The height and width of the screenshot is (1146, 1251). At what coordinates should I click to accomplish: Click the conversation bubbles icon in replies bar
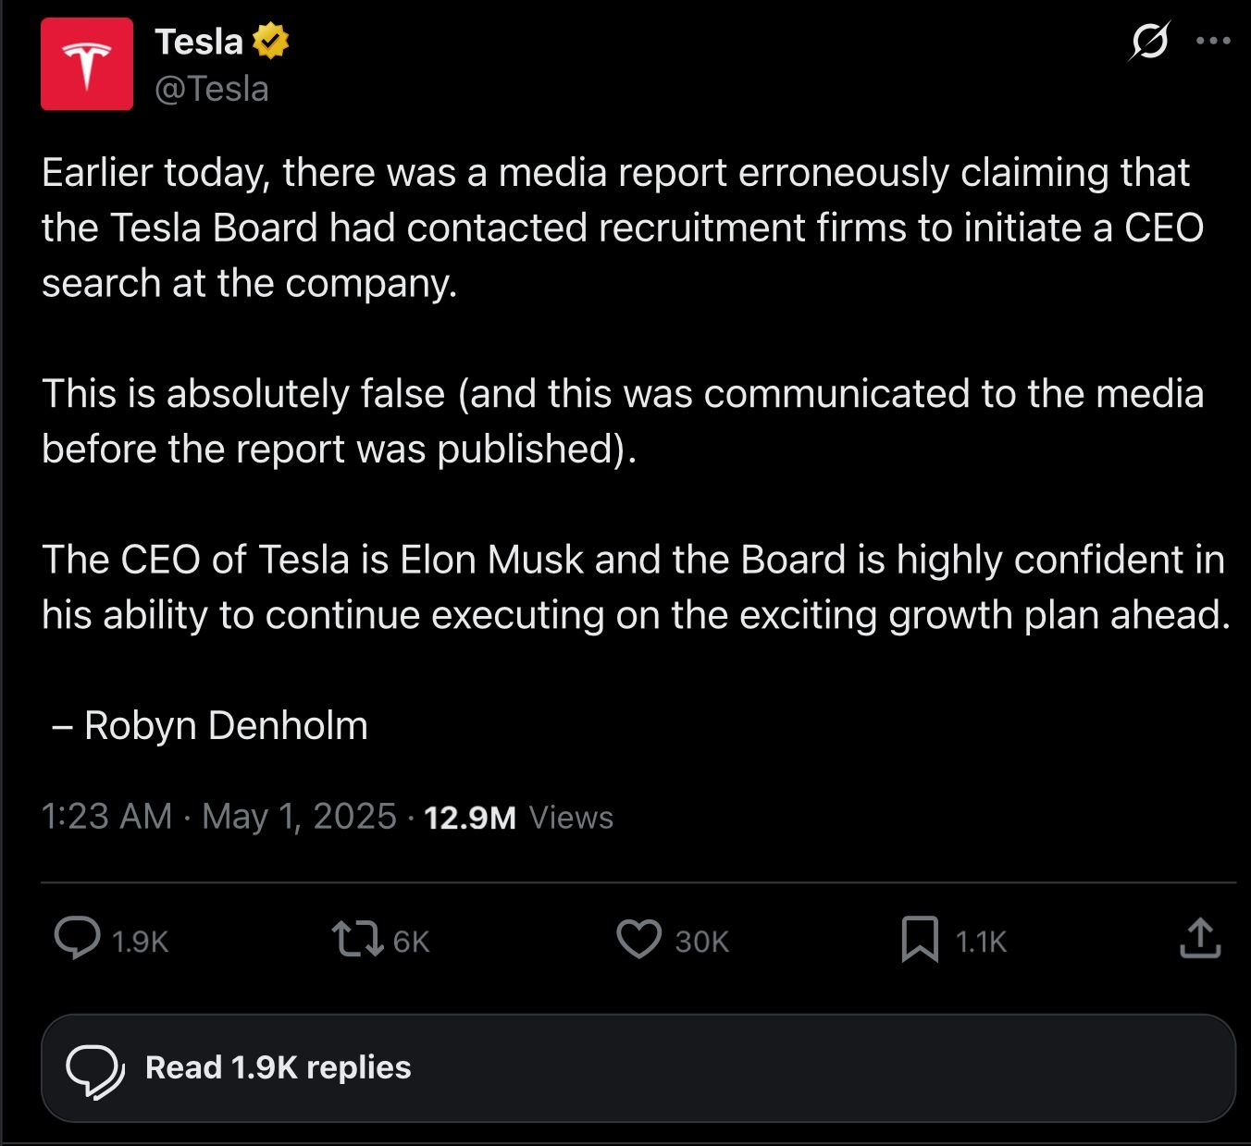94,1071
